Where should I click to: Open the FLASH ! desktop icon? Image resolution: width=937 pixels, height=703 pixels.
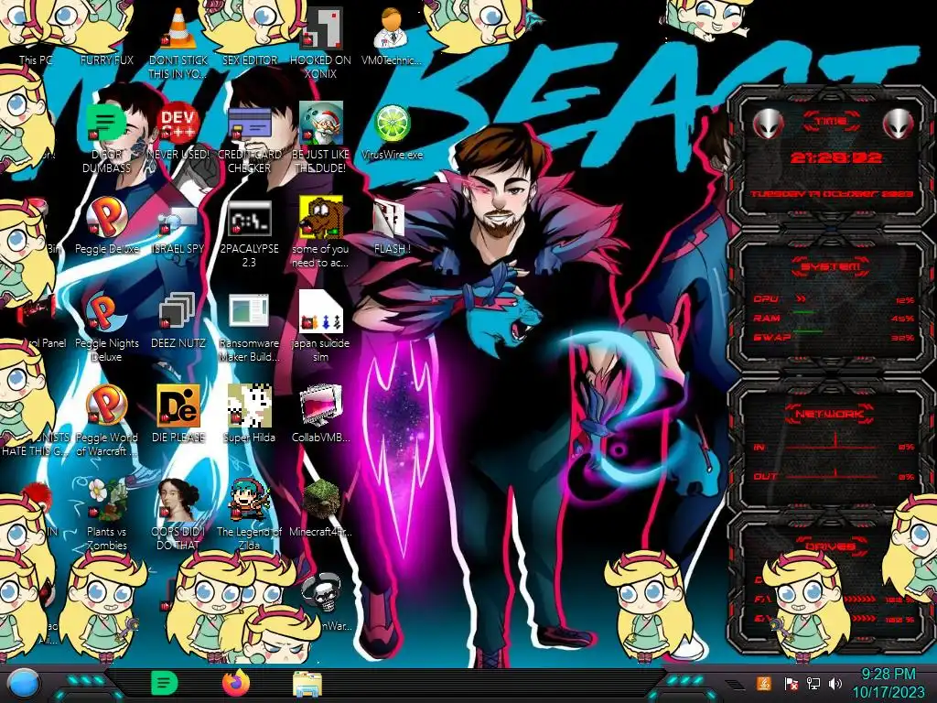click(x=388, y=218)
